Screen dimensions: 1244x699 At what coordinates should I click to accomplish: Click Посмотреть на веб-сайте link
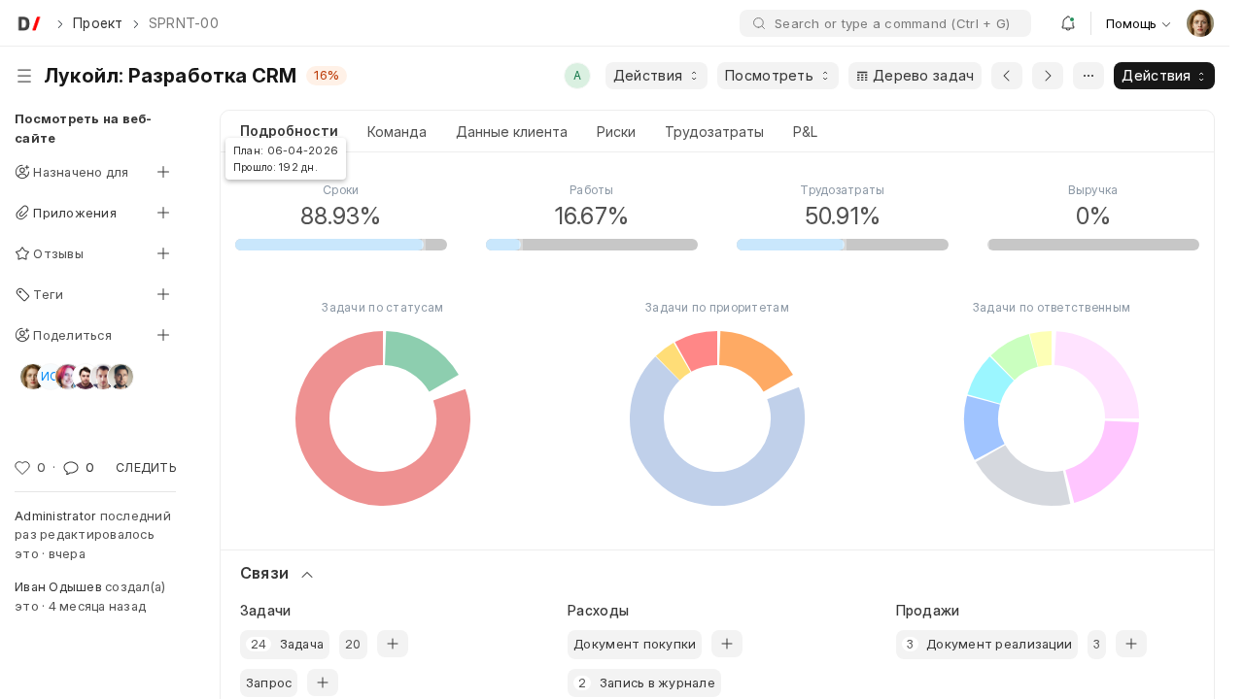pos(83,128)
